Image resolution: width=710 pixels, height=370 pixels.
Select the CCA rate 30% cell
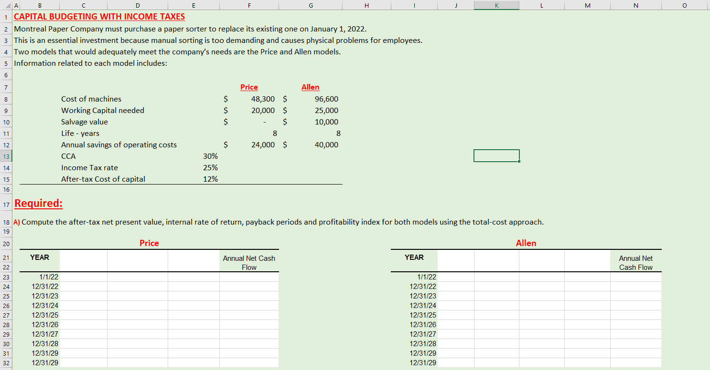point(210,156)
